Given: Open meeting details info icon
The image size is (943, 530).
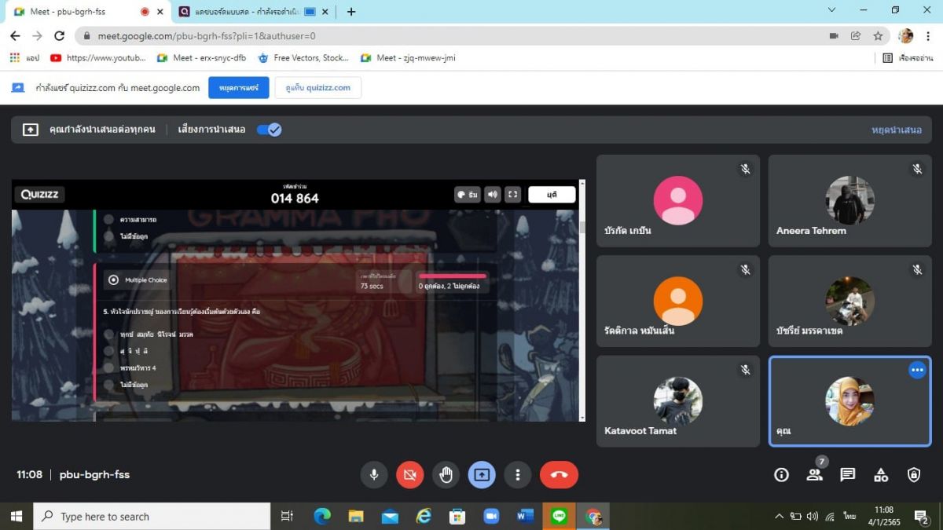Looking at the screenshot, I should pyautogui.click(x=781, y=475).
